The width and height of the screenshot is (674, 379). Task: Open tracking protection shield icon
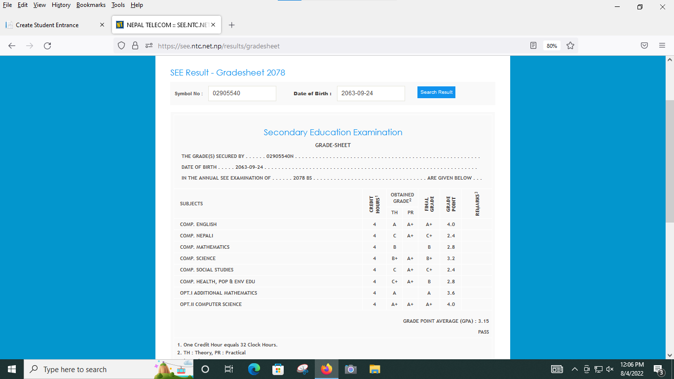tap(121, 46)
